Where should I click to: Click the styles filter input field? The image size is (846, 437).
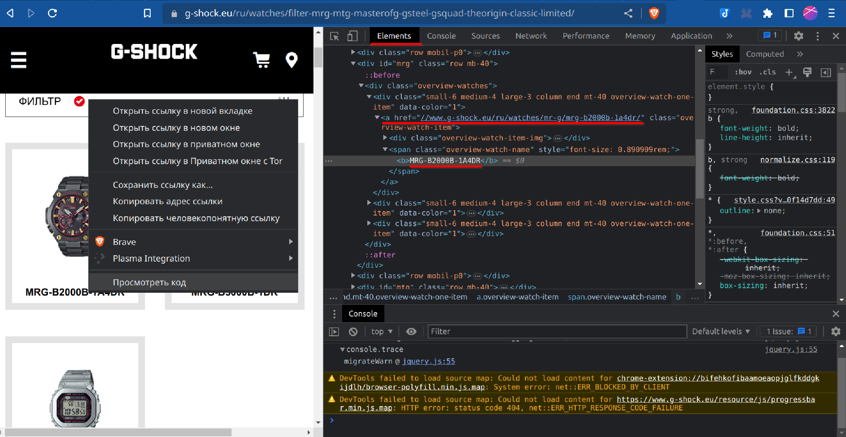718,72
